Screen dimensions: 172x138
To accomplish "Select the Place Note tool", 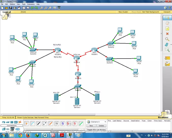I will point(167,29).
